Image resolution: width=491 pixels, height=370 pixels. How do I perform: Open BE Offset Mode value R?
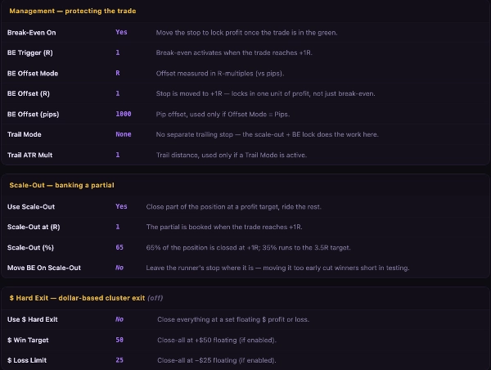[x=118, y=73]
